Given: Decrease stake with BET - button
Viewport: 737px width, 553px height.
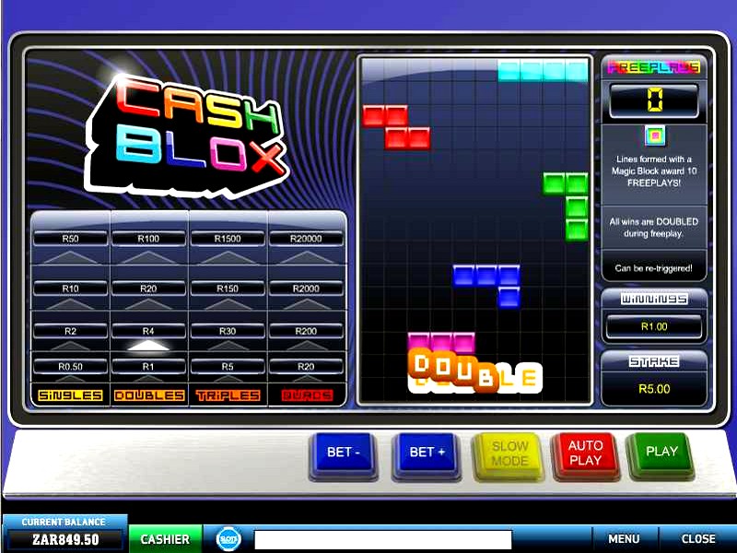Looking at the screenshot, I should click(344, 453).
